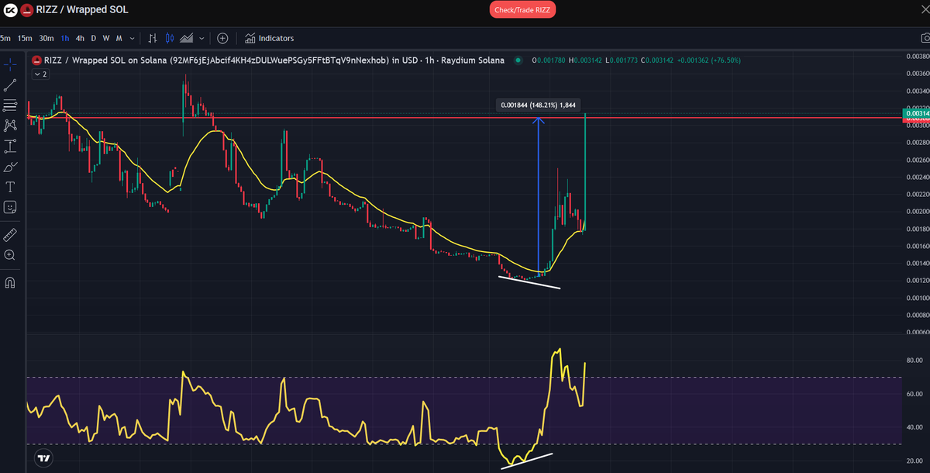Take a chart snapshot with camera icon

[x=924, y=38]
